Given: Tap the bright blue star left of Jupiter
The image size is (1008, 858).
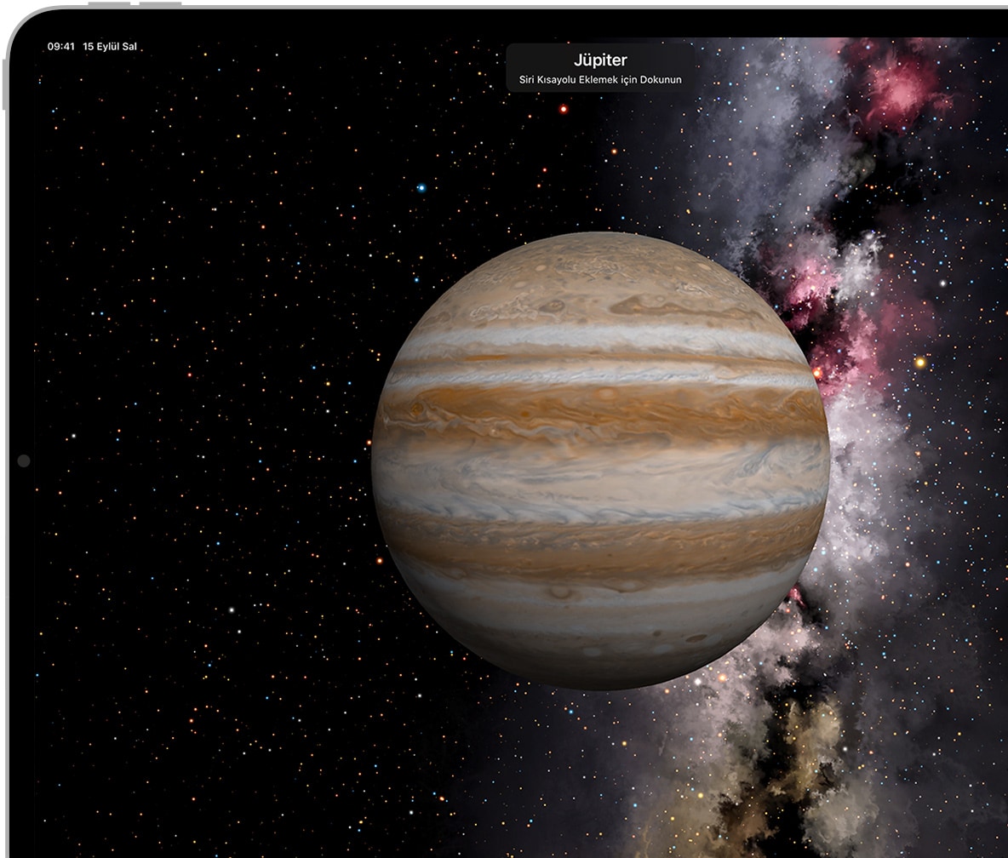Looking at the screenshot, I should click(421, 187).
